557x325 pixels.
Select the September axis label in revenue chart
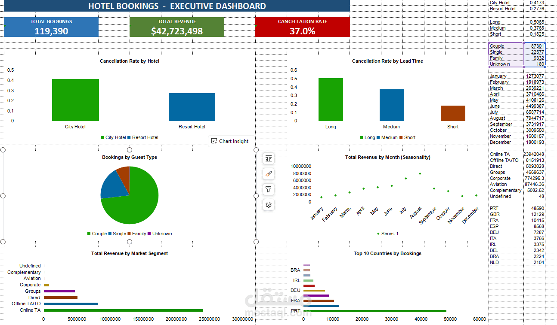(x=427, y=216)
